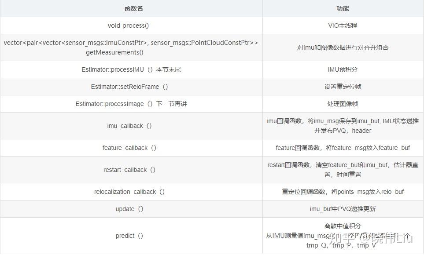Click the restart_callback function name

[x=130, y=170]
